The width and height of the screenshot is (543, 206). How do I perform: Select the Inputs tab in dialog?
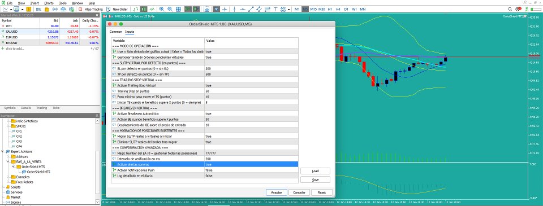click(x=130, y=32)
